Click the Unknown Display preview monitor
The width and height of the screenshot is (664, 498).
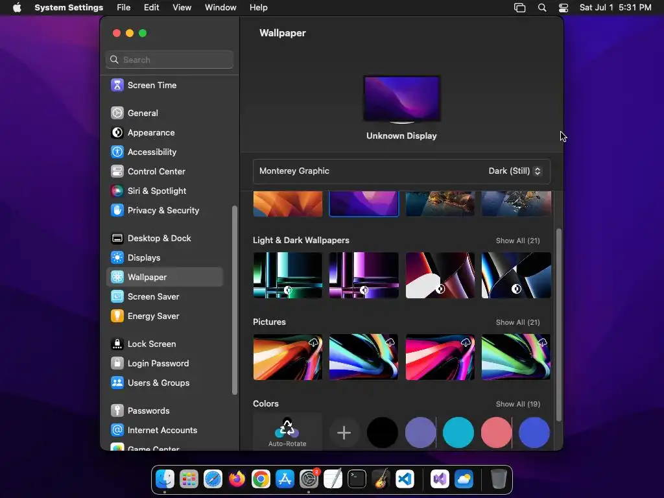[401, 100]
